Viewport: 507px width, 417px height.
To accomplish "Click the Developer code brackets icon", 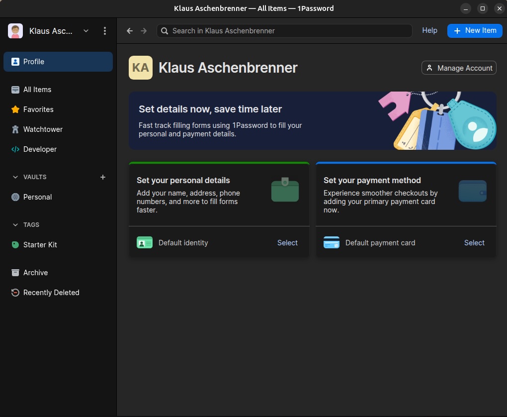I will (x=15, y=149).
